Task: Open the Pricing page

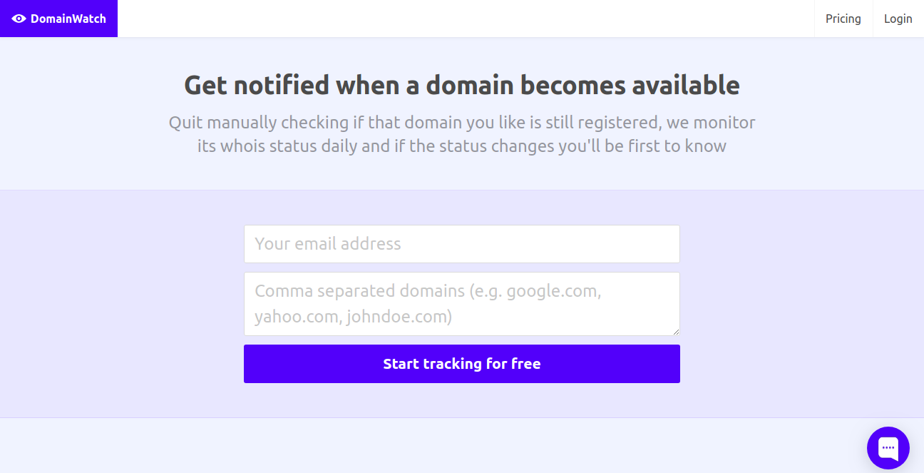Action: tap(843, 19)
